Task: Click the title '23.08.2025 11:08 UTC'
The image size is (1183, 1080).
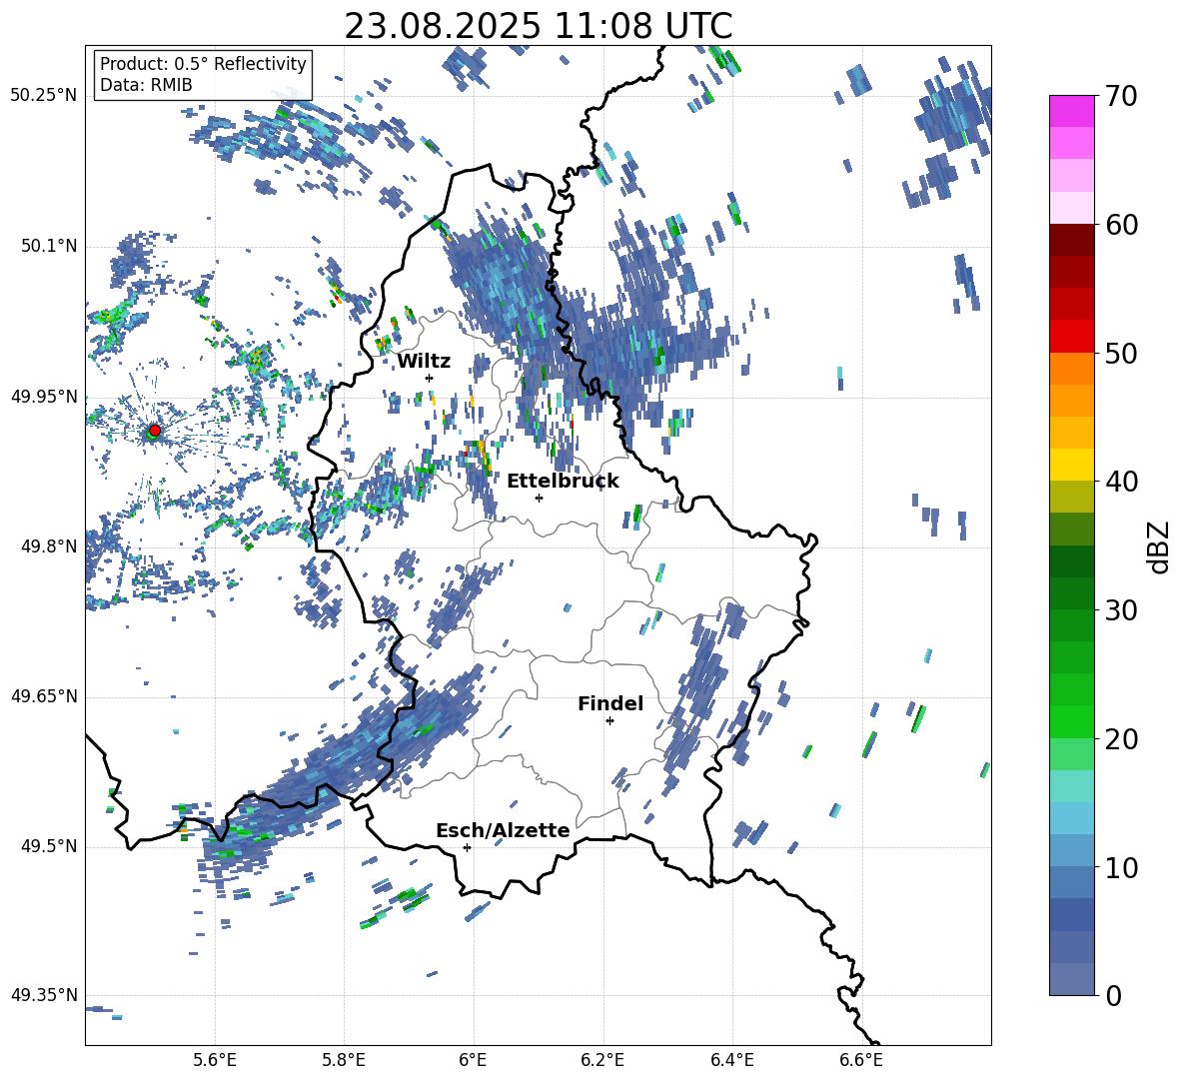Action: pyautogui.click(x=538, y=26)
